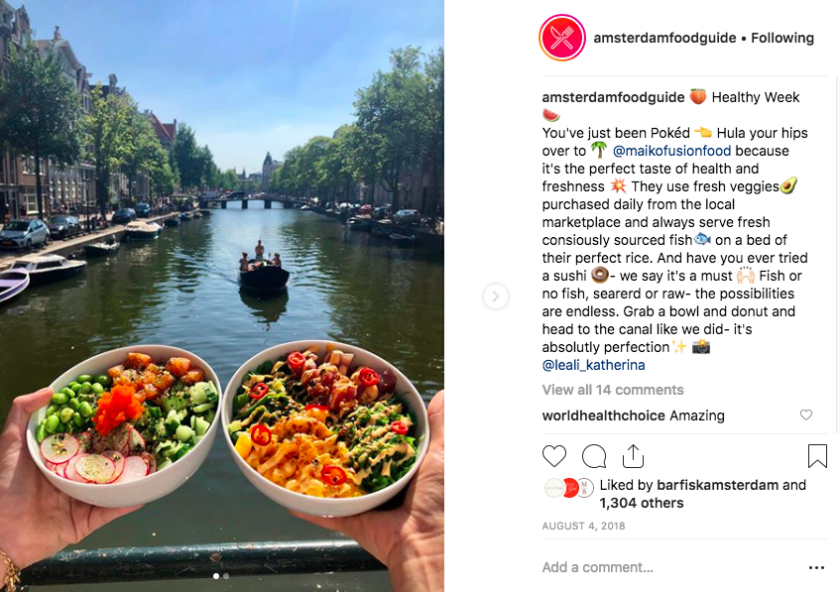Click the liker avatars next to Liked by
The image size is (840, 592).
click(x=569, y=488)
